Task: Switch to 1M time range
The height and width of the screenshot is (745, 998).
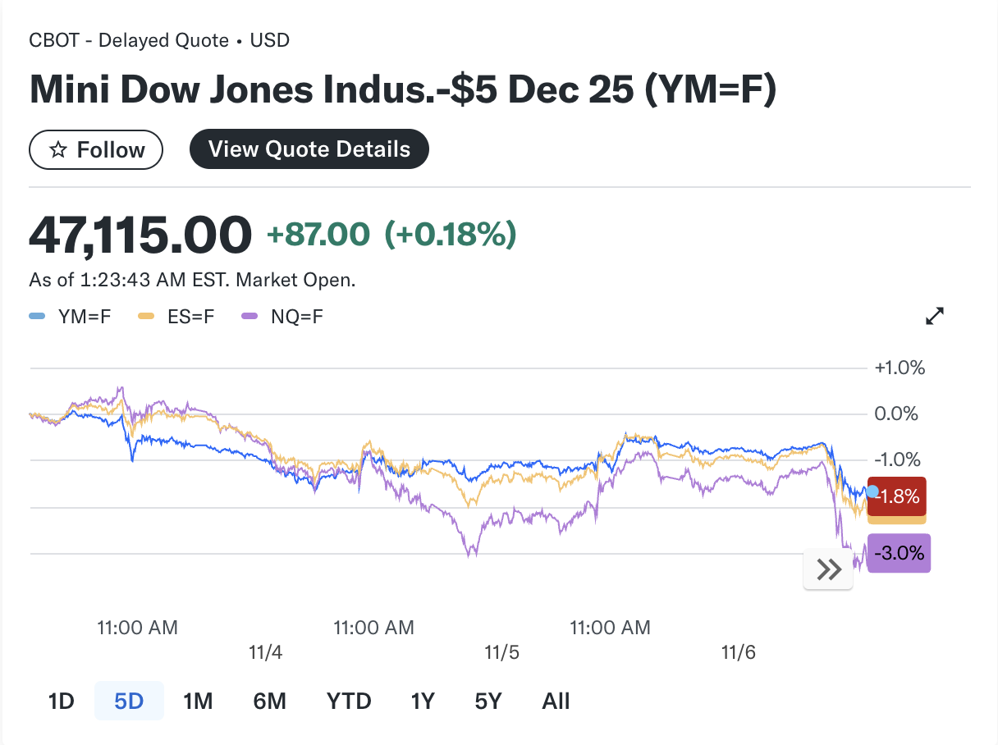Action: [198, 702]
